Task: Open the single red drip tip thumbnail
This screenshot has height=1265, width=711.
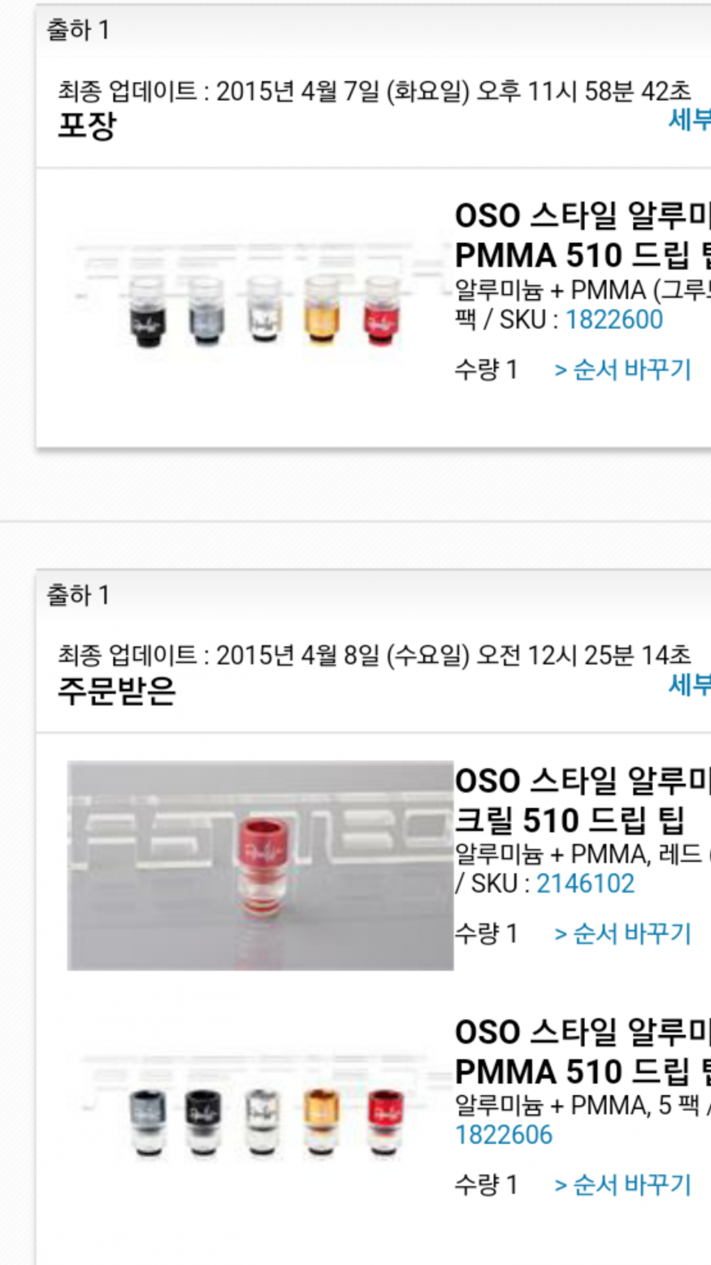Action: pos(260,866)
